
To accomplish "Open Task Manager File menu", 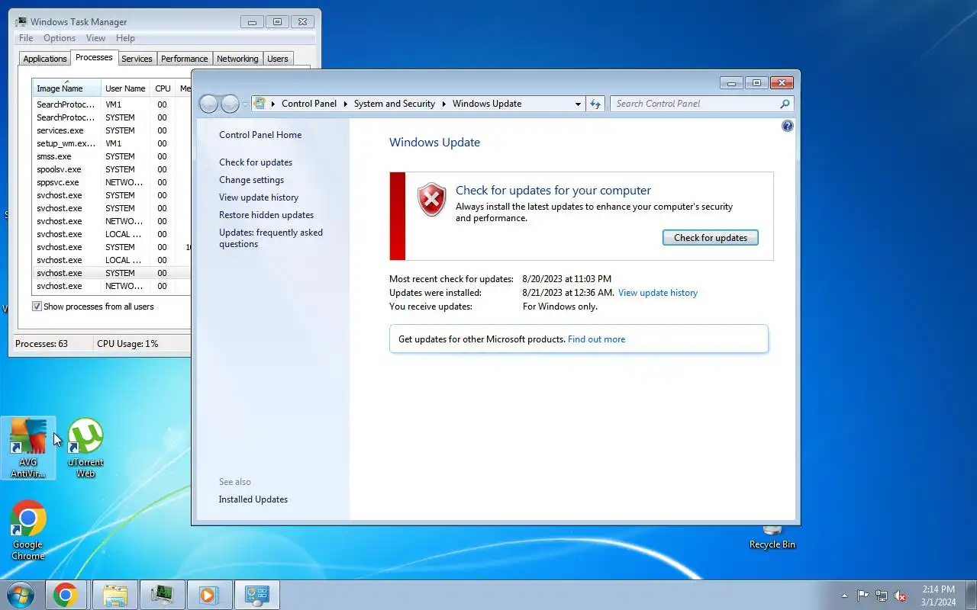I will (25, 38).
